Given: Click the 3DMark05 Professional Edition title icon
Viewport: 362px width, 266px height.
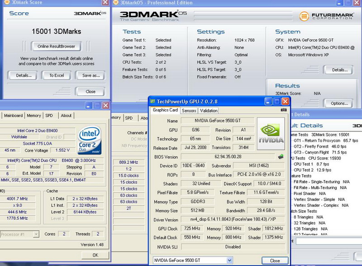Looking at the screenshot, I should click(x=116, y=2).
